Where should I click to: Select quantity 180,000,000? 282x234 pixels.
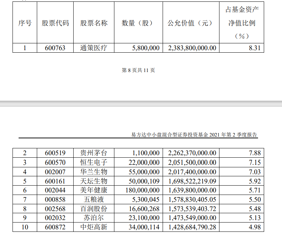pyautogui.click(x=143, y=190)
